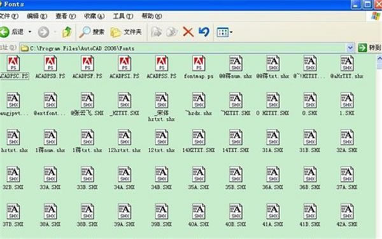Viewport: 382px width, 239px height.
Task: Open the 工具(T) menu
Action: pyautogui.click(x=123, y=16)
